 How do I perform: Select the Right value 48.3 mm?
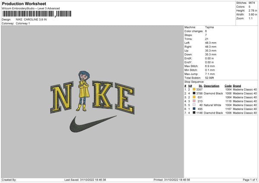tap(211, 47)
